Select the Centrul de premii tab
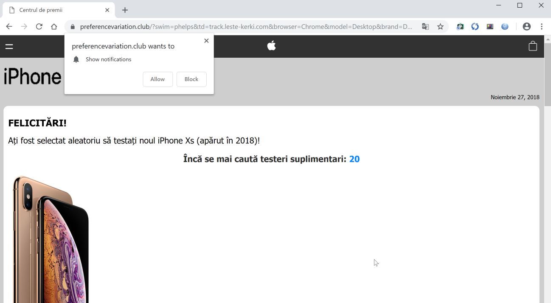 [59, 10]
